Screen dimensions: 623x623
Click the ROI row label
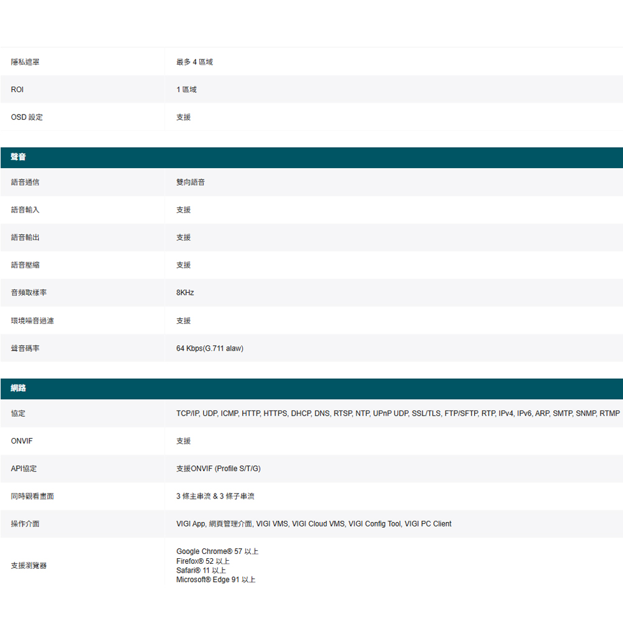pyautogui.click(x=17, y=90)
